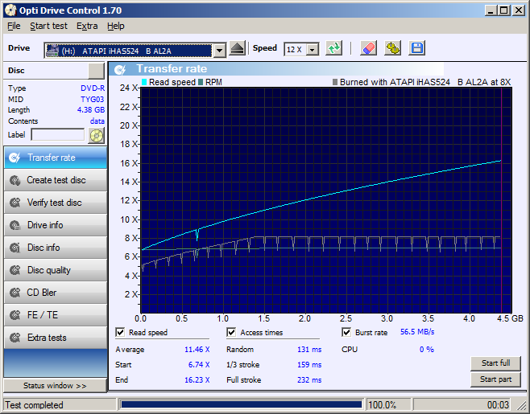Click the window resize grip corner
The image size is (530, 414).
tap(522, 406)
